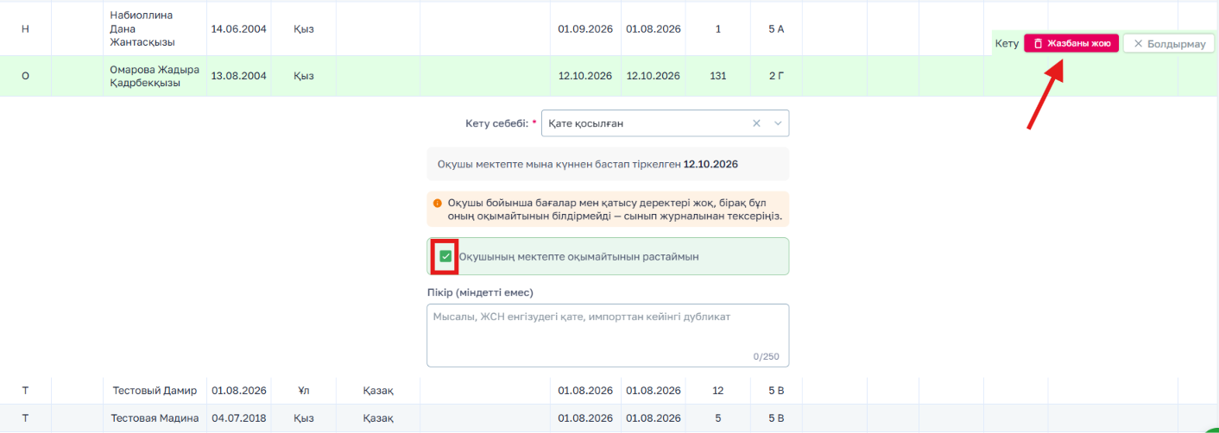This screenshot has width=1219, height=433.
Task: Click number '131' in Омарова row
Action: 718,76
